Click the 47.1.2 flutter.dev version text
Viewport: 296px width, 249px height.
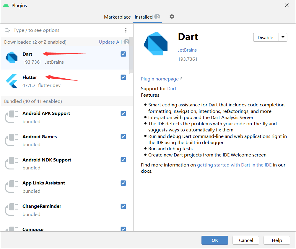click(x=42, y=85)
